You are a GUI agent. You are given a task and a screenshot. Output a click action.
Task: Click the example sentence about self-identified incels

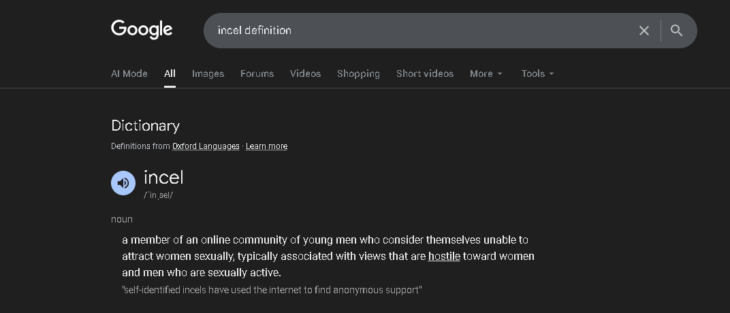pyautogui.click(x=272, y=290)
